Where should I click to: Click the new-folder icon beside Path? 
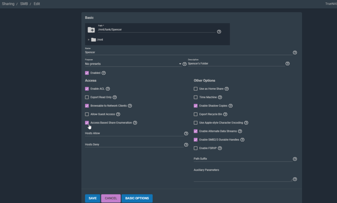[x=91, y=30]
